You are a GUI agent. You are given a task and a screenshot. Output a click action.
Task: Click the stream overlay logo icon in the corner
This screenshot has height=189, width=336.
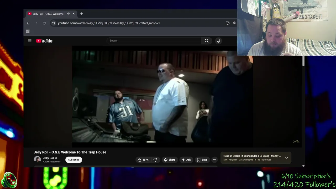(9, 180)
